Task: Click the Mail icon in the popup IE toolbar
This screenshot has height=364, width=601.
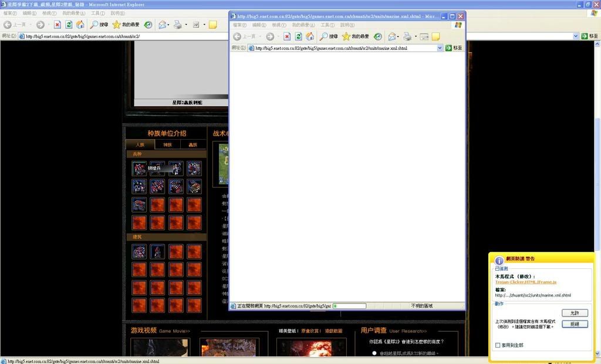Action: click(391, 36)
